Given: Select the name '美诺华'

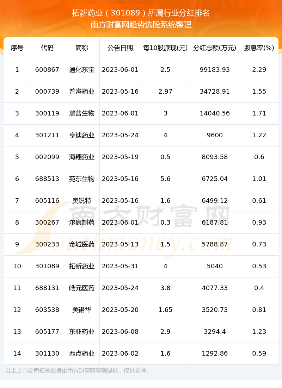Looking at the screenshot, I should tap(82, 309).
